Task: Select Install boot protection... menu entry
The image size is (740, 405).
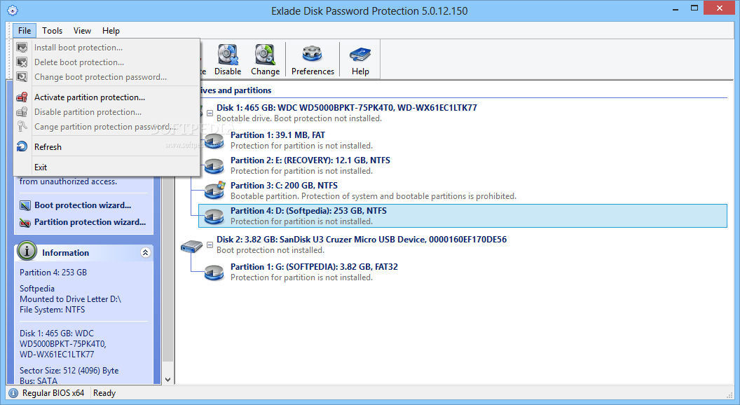Action: click(107, 47)
